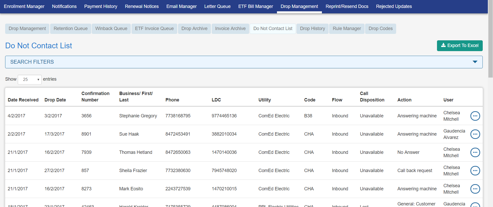The width and height of the screenshot is (493, 207).
Task: Open row actions for Sheila Frazier
Action: (x=475, y=171)
